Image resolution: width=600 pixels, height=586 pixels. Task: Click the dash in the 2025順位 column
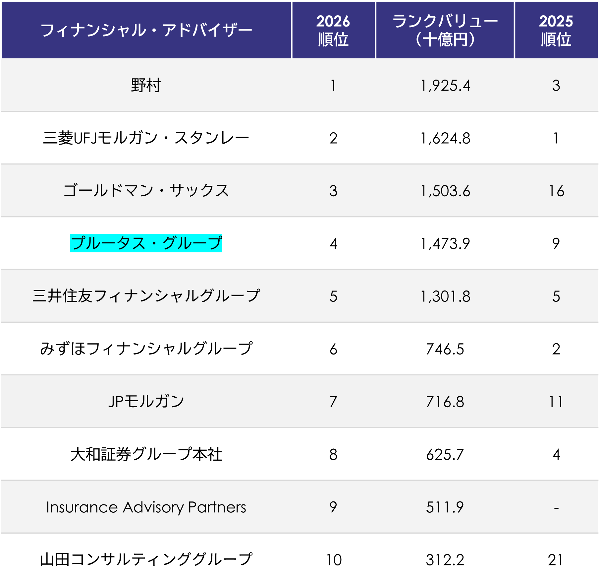(556, 507)
